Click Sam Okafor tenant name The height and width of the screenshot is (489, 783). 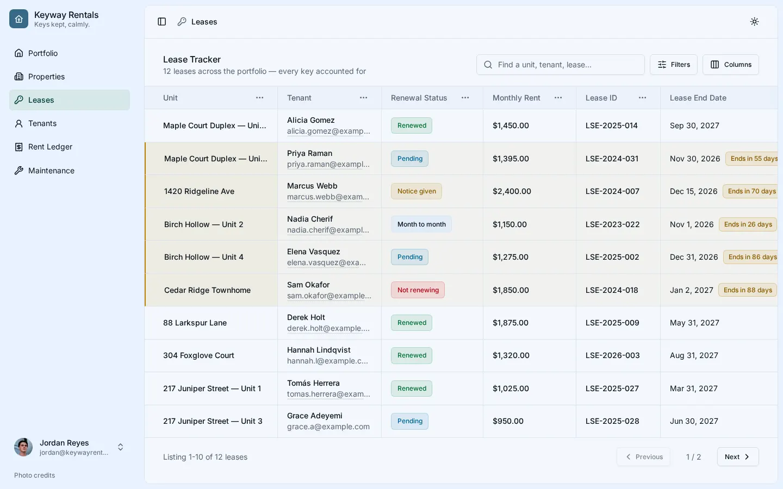308,285
